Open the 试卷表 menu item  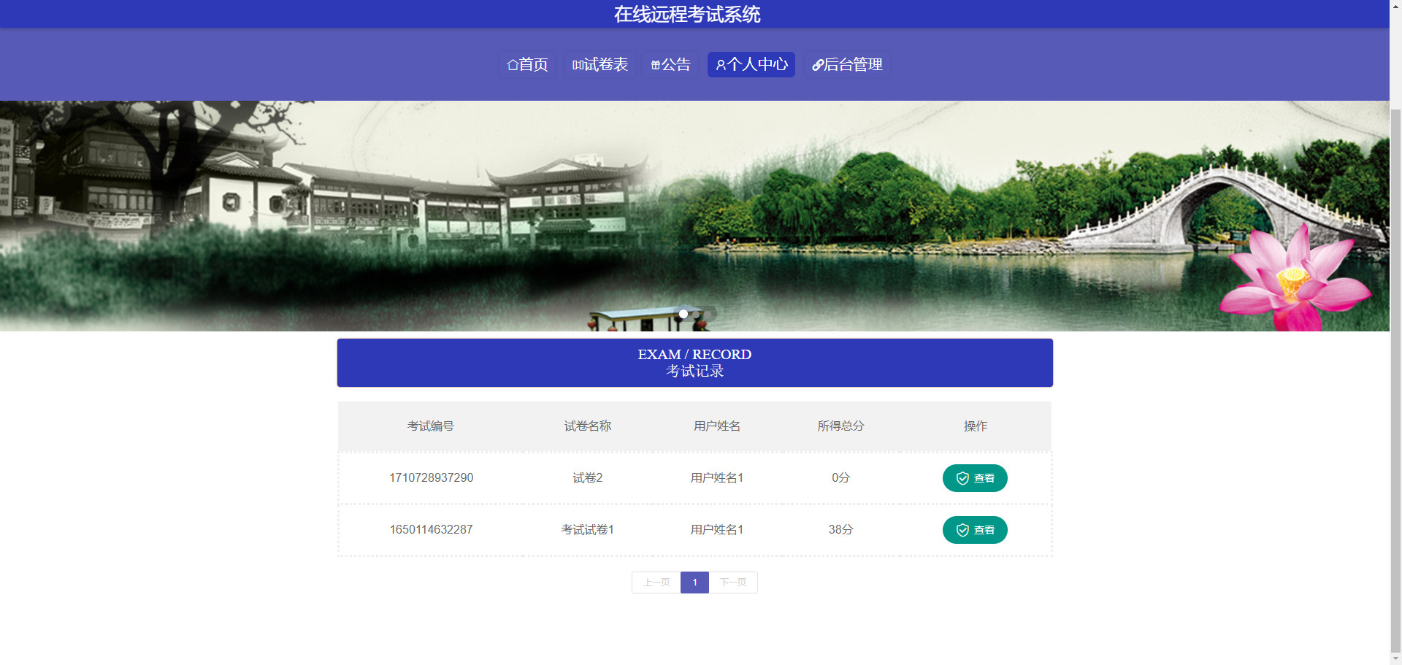[x=600, y=64]
